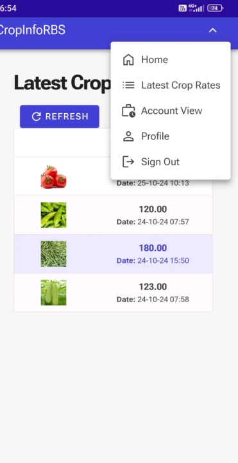Tap the green chili peppers thumbnail
Image resolution: width=238 pixels, height=463 pixels.
pos(54,215)
